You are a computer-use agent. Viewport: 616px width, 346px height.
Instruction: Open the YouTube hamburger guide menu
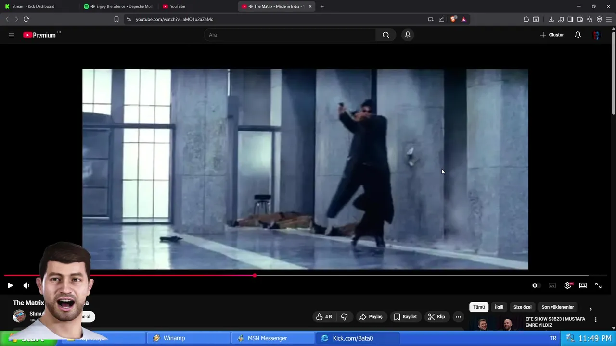(12, 35)
